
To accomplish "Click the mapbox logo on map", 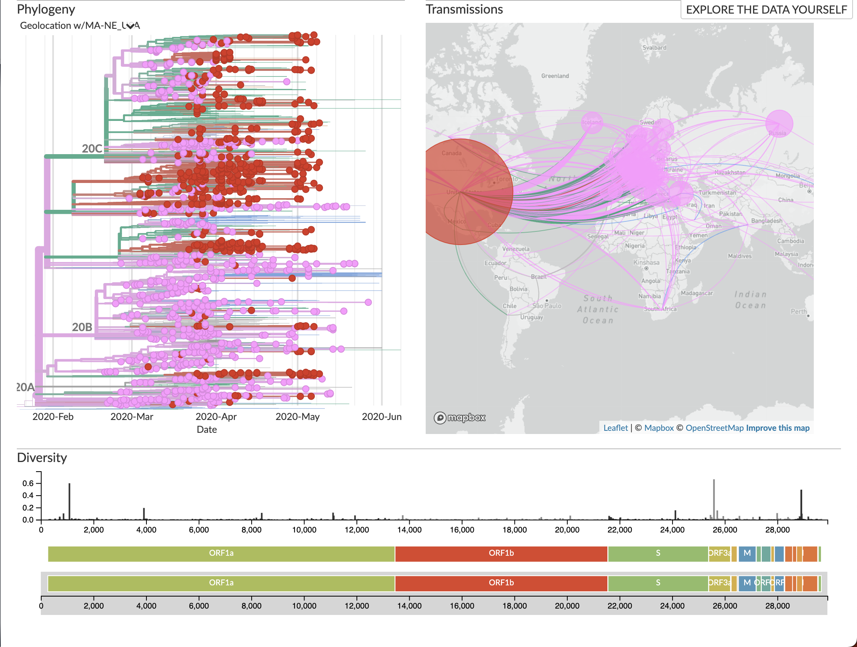I will [x=460, y=418].
